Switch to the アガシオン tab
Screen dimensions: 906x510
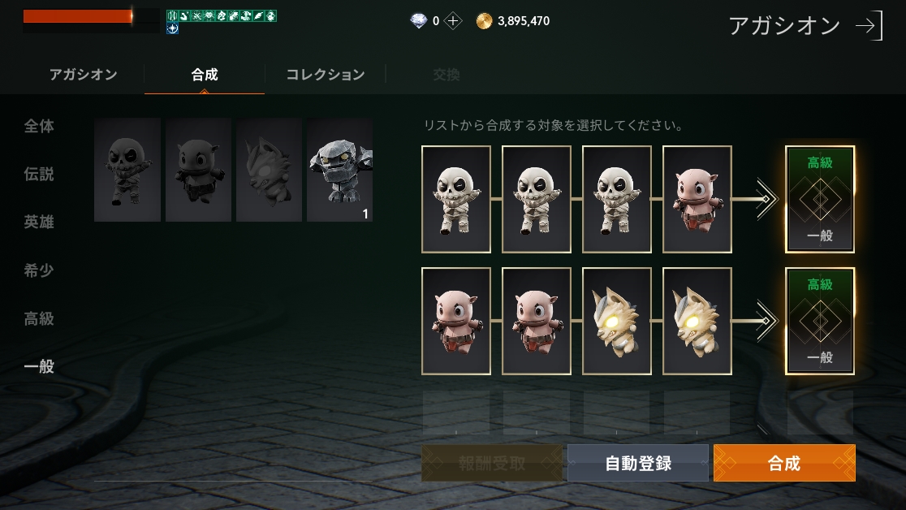(83, 75)
